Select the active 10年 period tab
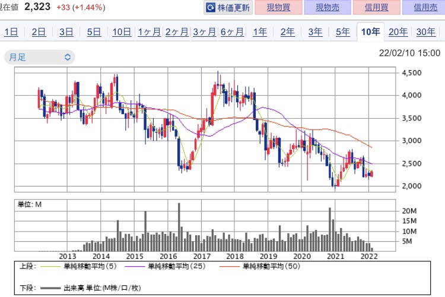 tap(370, 32)
